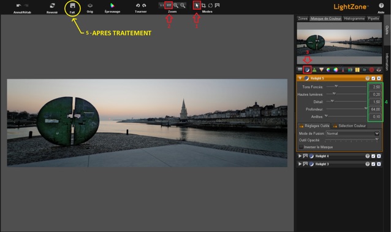391x232 pixels.
Task: Click the zoom-out magnifier icon
Action: pos(183,6)
